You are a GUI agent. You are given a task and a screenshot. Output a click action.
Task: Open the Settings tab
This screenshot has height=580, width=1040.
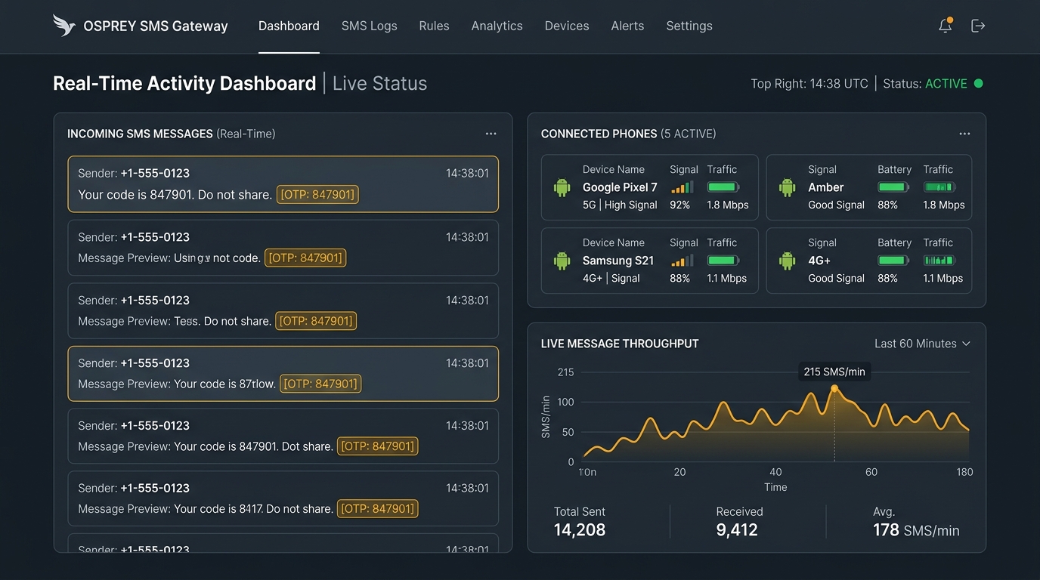click(x=689, y=26)
